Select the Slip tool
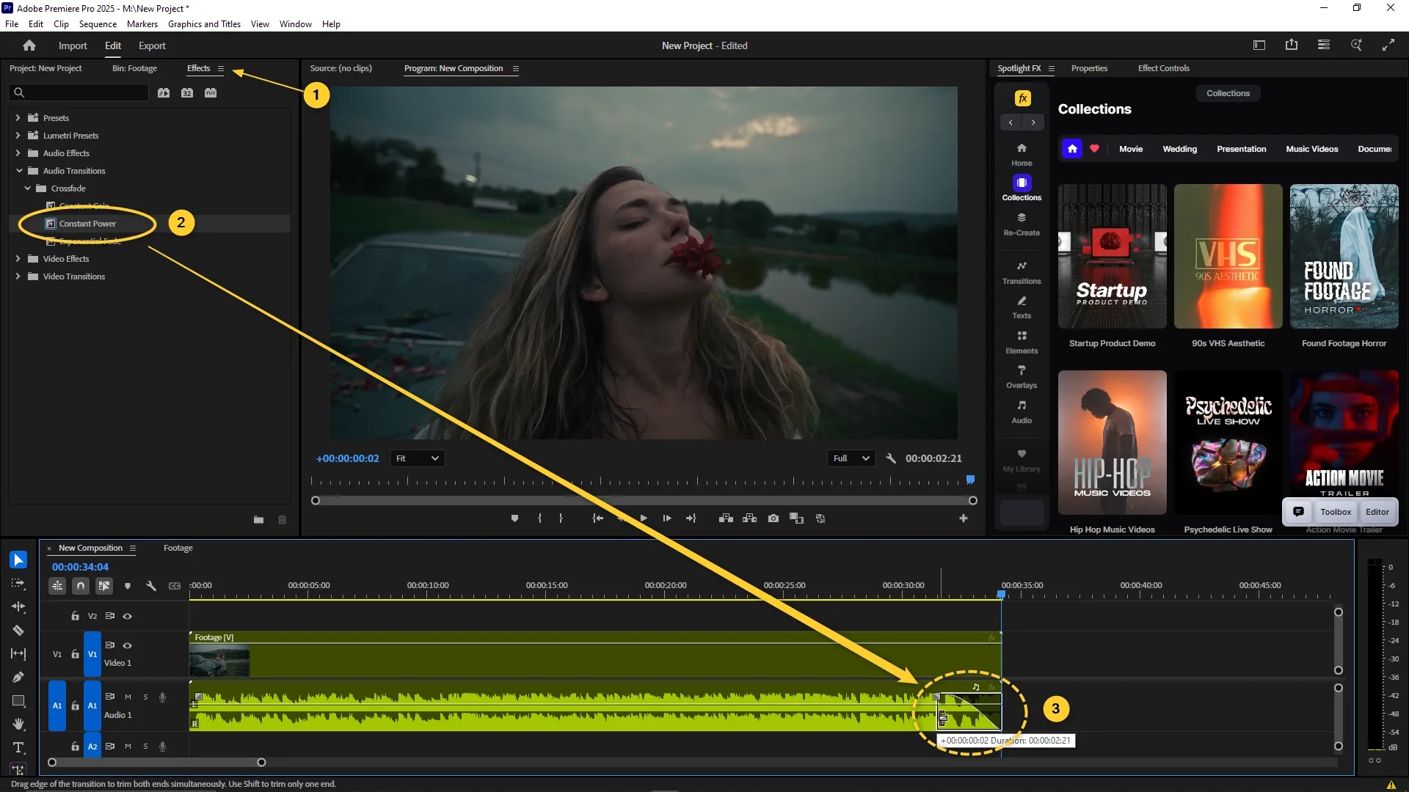Viewport: 1409px width, 792px height. tap(18, 654)
